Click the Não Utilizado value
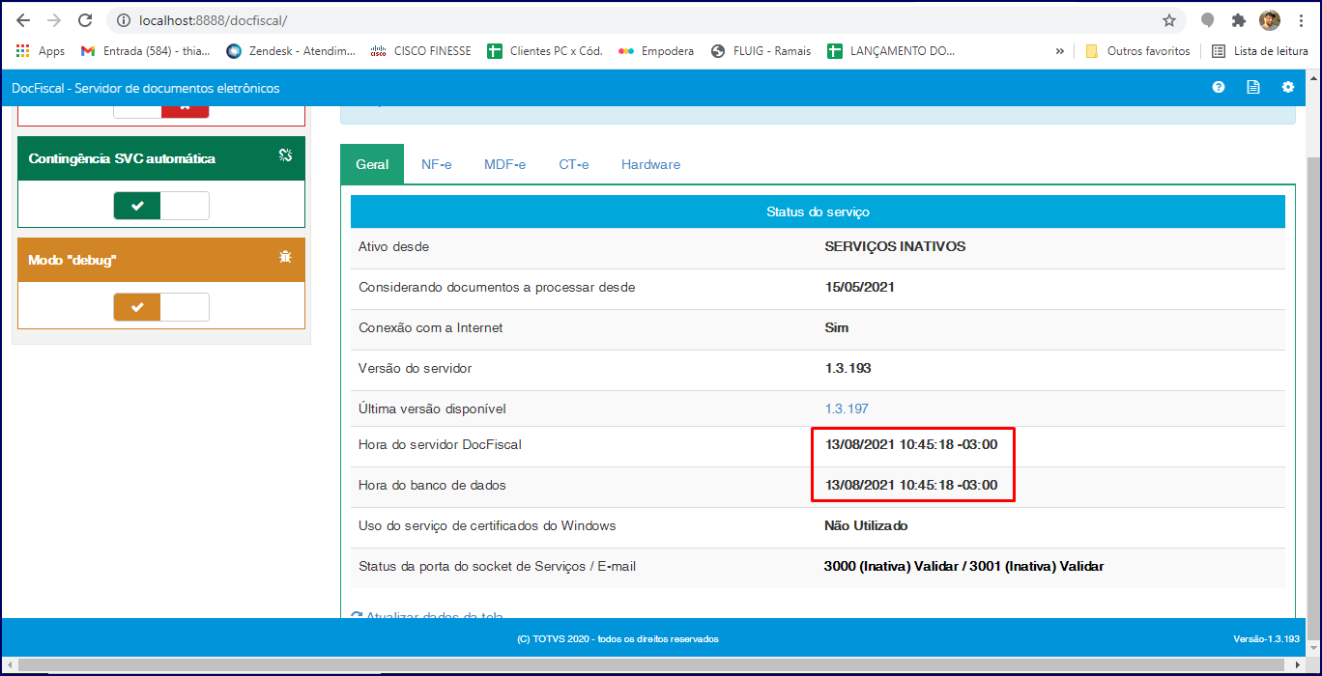This screenshot has height=676, width=1322. (866, 525)
